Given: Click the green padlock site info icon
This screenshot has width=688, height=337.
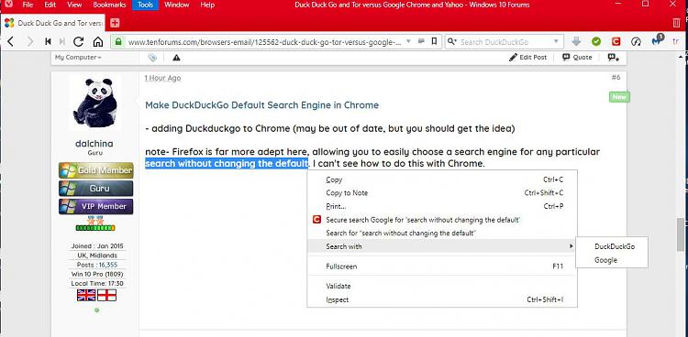Looking at the screenshot, I should (118, 42).
